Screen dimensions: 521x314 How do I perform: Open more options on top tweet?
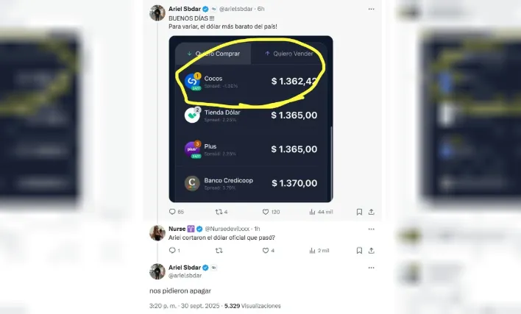(x=371, y=9)
